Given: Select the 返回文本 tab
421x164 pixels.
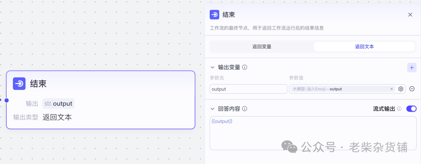Looking at the screenshot, I should point(364,47).
